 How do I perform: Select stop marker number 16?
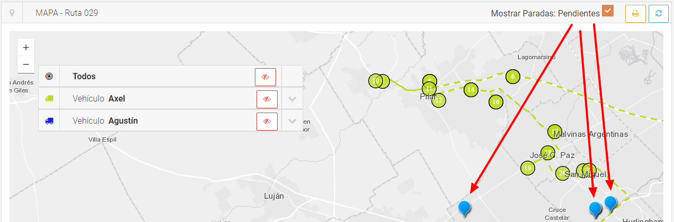click(x=495, y=101)
